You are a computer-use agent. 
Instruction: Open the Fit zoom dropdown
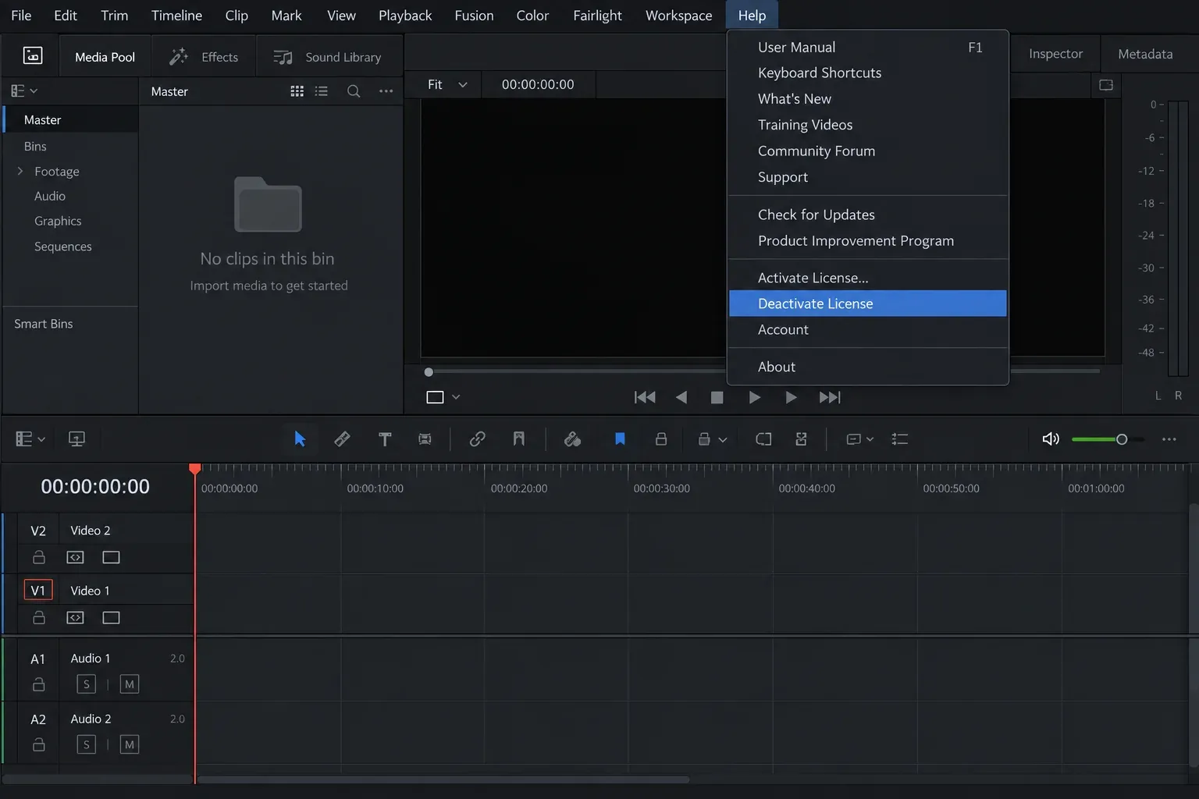(447, 84)
